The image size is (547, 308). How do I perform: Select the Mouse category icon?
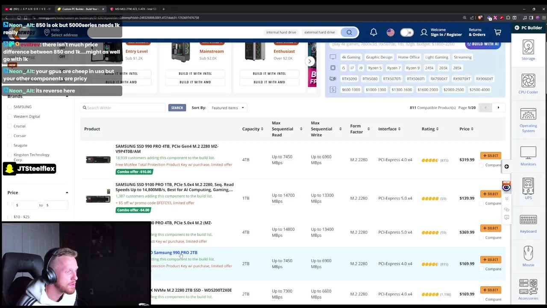[528, 256]
